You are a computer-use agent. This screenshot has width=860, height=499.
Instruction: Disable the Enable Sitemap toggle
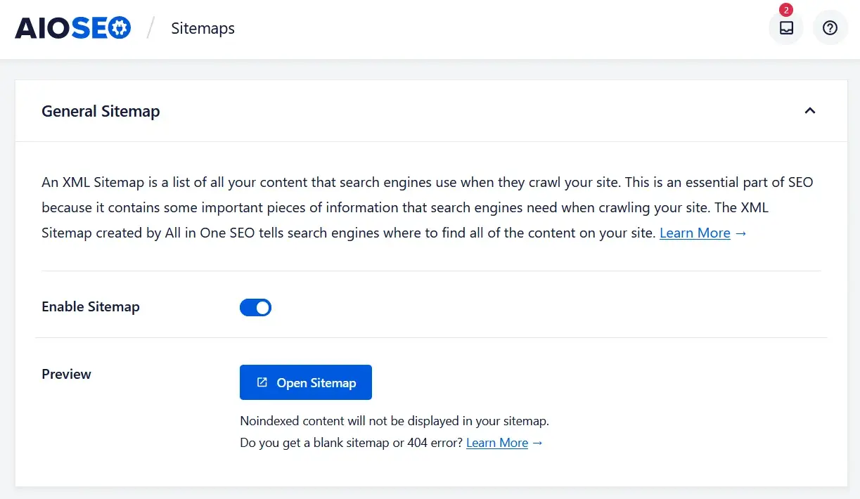coord(255,307)
